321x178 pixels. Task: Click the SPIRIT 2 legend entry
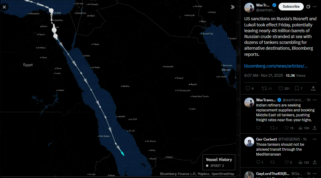coord(215,165)
